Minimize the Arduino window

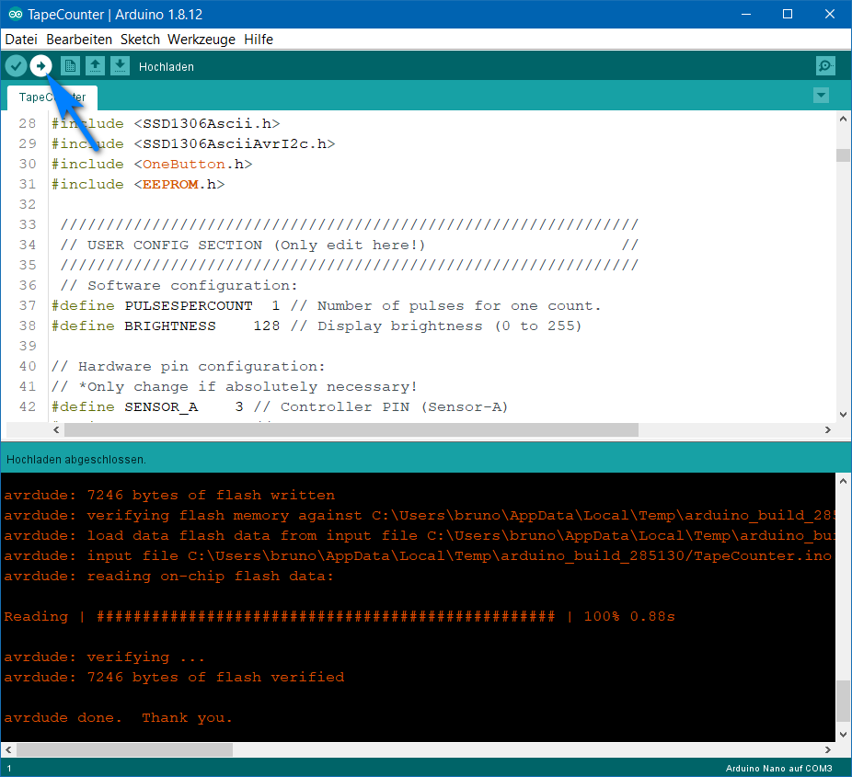point(746,14)
